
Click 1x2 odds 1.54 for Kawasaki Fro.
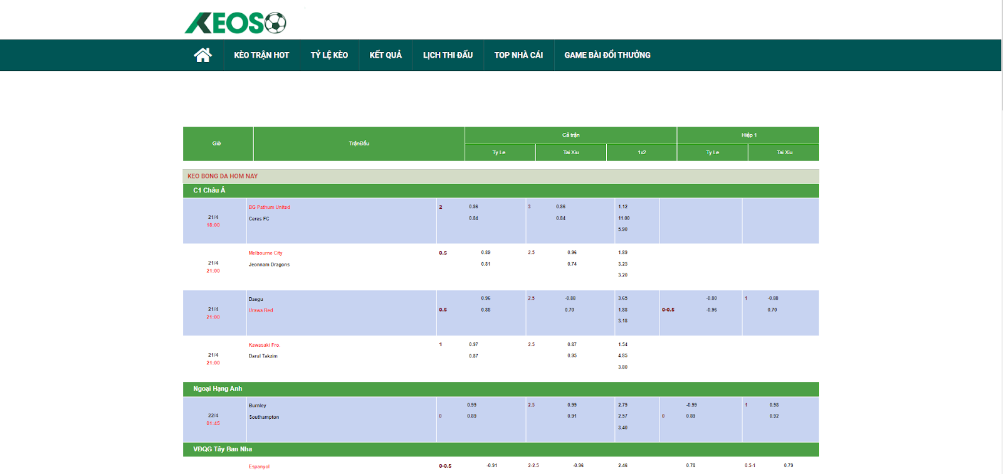click(622, 344)
